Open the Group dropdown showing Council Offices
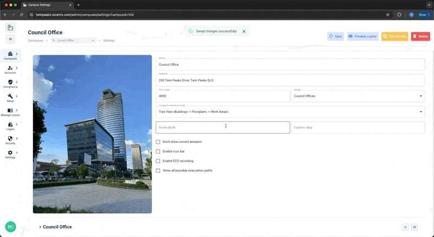This screenshot has height=237, width=434. pos(358,96)
